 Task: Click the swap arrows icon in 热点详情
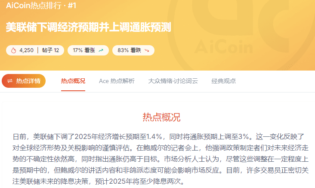[x=10, y=81]
